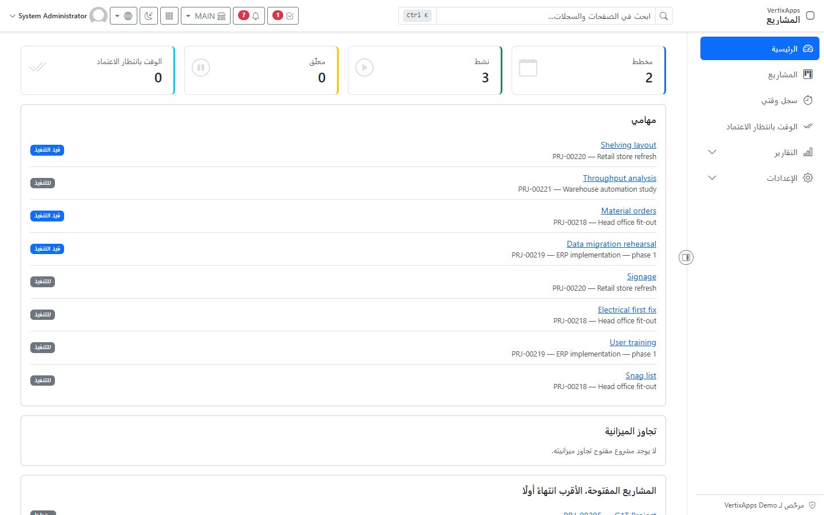Open الوقت بانتظار الاعتماد summary card
Viewport: 824px width, 515px height.
tap(98, 70)
